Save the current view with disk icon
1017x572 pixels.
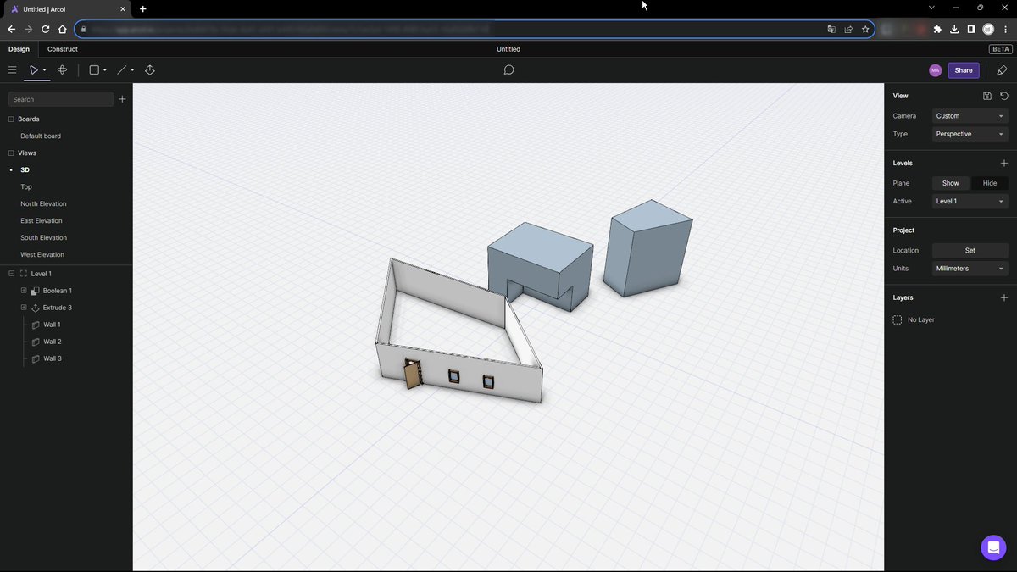pyautogui.click(x=987, y=96)
